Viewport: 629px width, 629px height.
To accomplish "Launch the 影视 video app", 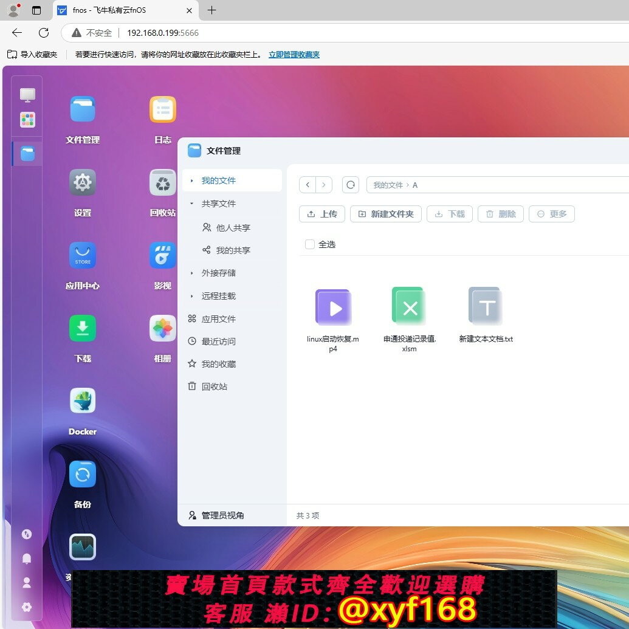I will [x=163, y=256].
